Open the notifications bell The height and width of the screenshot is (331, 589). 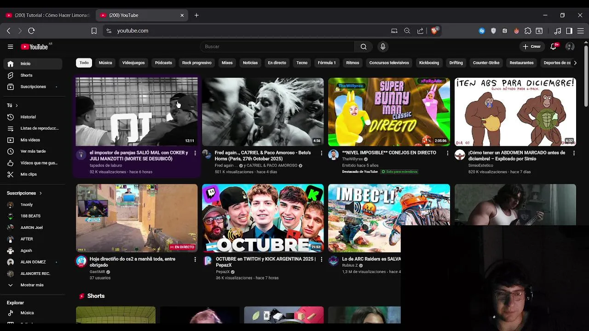pyautogui.click(x=554, y=46)
